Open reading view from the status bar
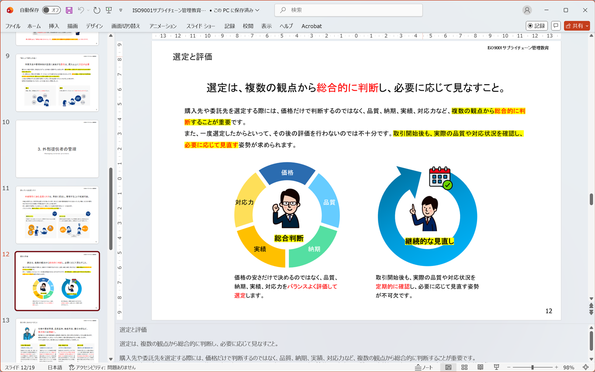Image resolution: width=595 pixels, height=372 pixels. click(x=480, y=367)
